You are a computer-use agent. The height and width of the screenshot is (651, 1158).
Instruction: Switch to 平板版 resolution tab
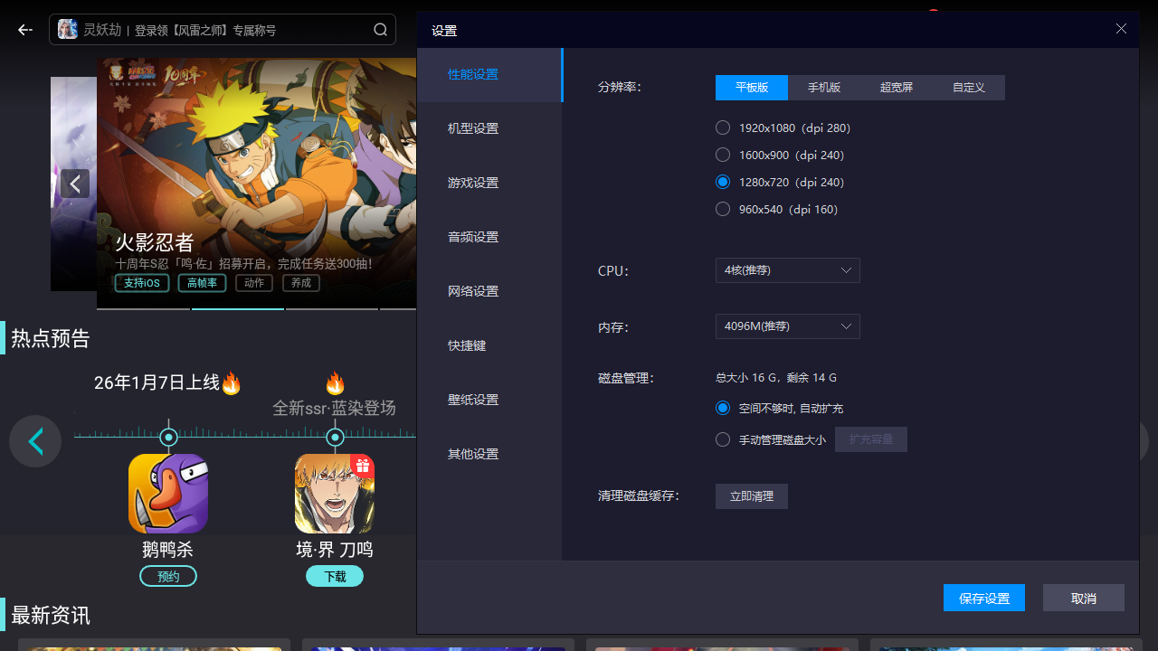(752, 88)
